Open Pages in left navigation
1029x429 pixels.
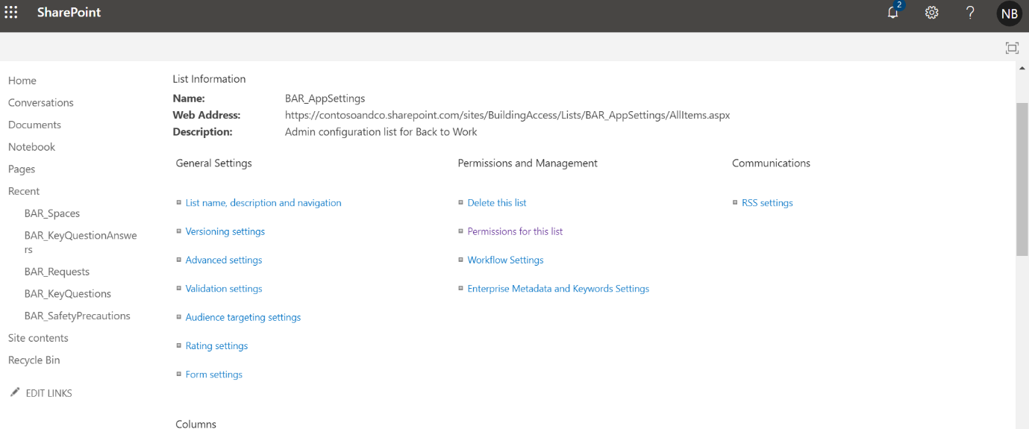pos(22,169)
